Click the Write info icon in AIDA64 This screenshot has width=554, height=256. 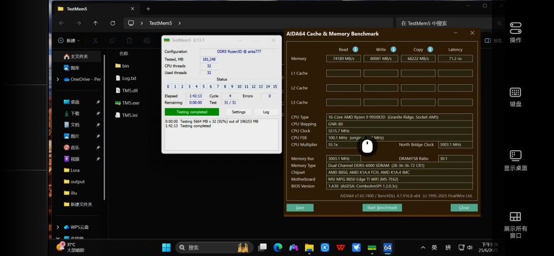click(x=393, y=49)
